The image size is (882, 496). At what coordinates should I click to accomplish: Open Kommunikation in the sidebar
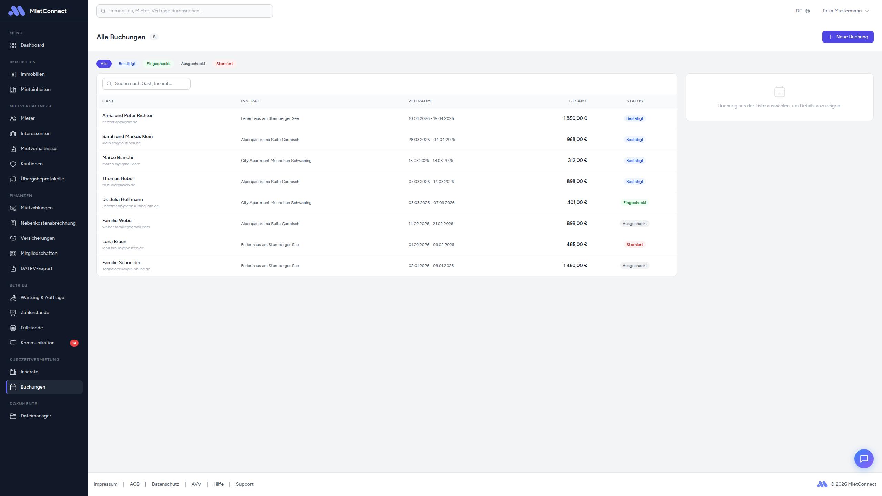(38, 343)
